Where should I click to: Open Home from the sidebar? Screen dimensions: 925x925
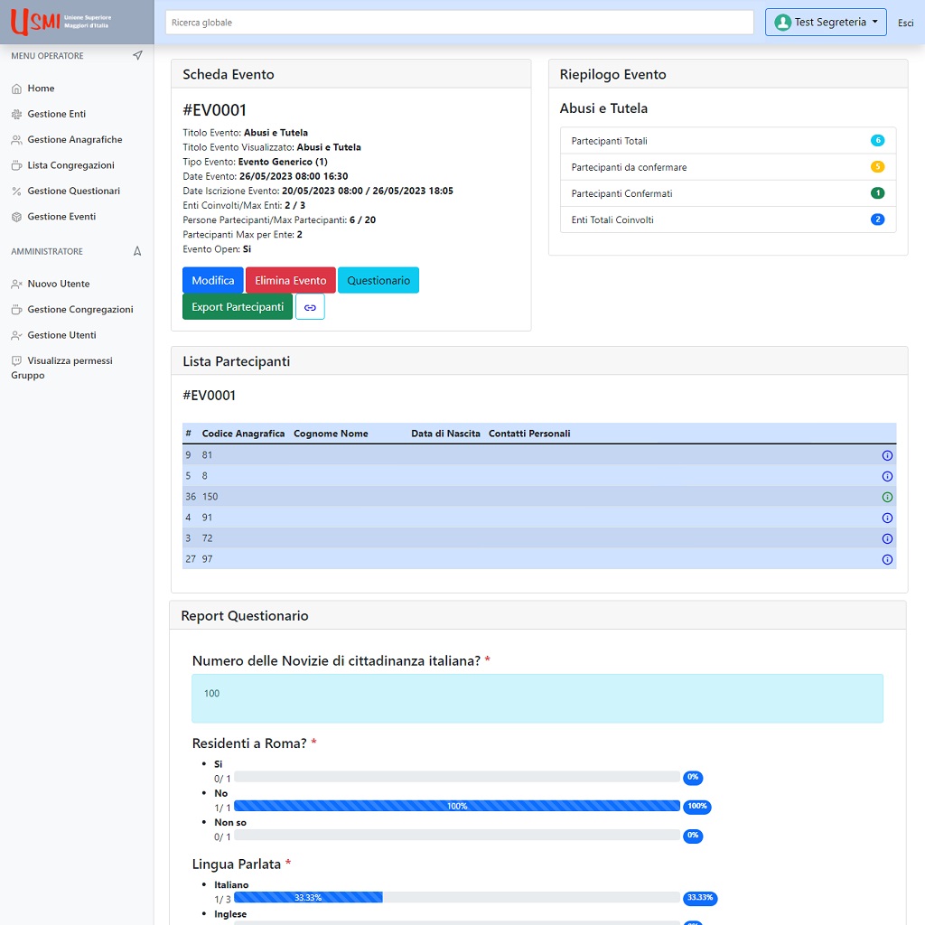point(41,89)
